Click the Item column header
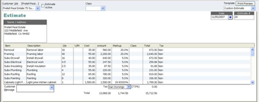 tap(15, 45)
